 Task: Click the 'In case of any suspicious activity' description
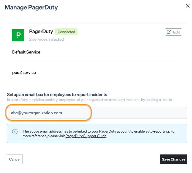tap(90, 100)
